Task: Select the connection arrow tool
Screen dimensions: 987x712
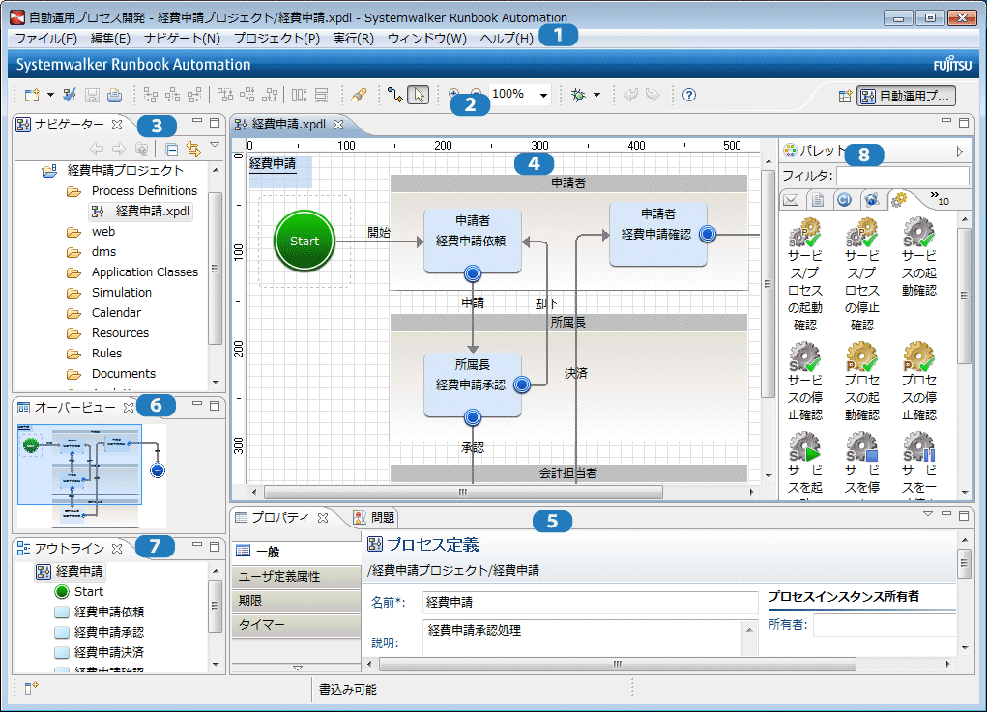Action: tap(394, 95)
